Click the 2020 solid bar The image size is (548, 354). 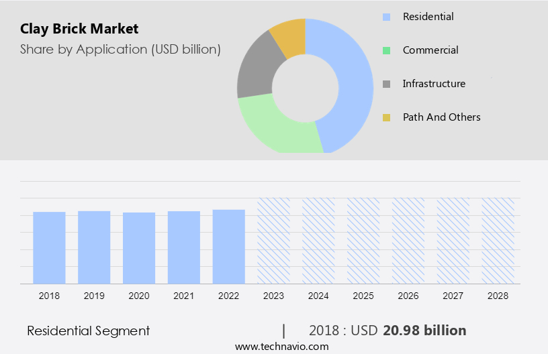(139, 248)
